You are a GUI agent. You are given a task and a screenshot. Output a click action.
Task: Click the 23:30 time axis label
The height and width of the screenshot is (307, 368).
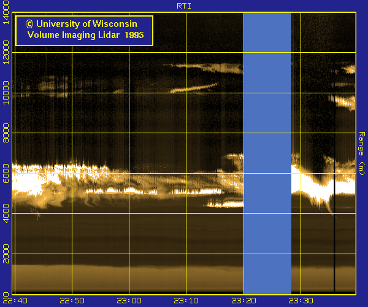[301, 301]
